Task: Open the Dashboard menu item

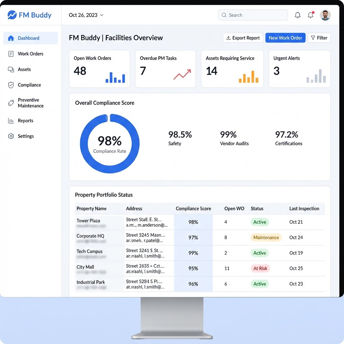Action: tap(31, 38)
